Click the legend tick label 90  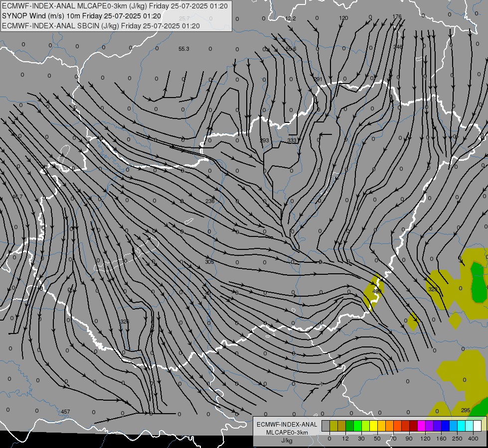point(409,439)
